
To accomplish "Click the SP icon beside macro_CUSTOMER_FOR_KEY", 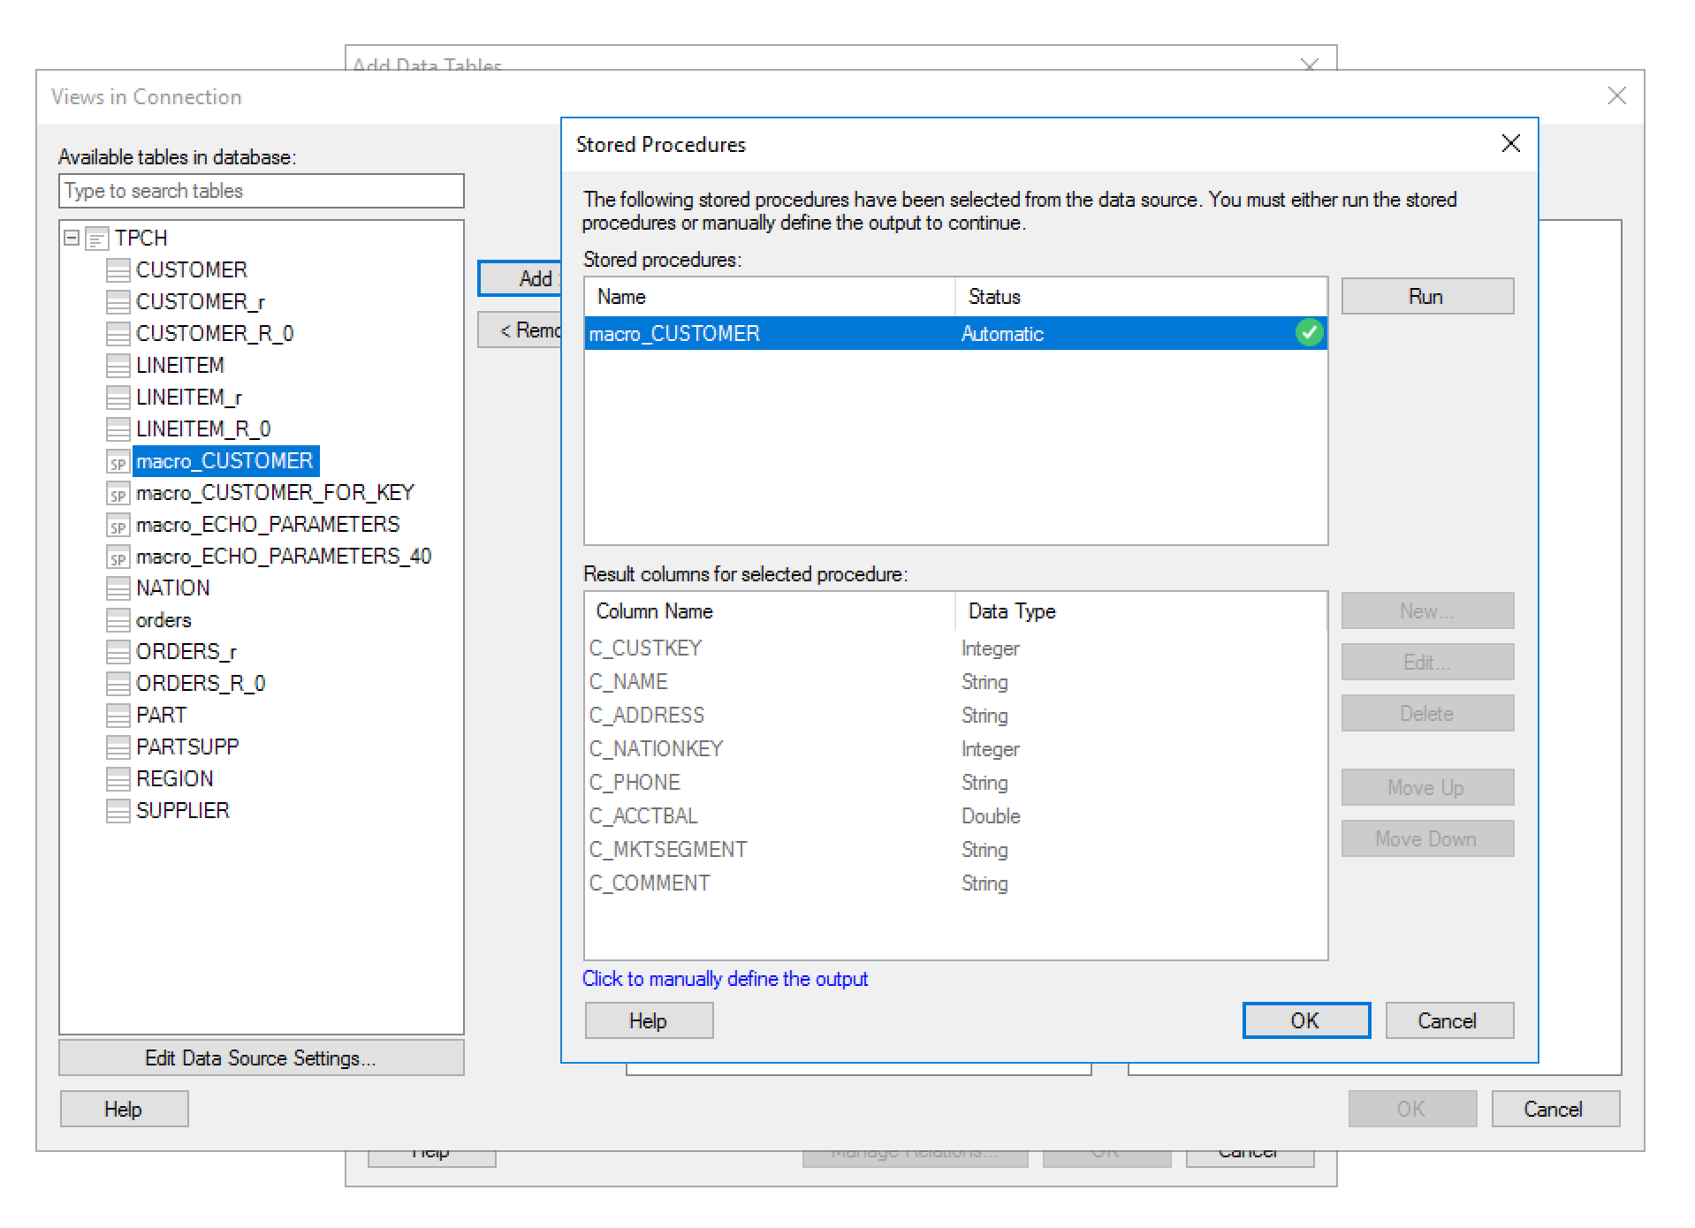I will click(118, 492).
